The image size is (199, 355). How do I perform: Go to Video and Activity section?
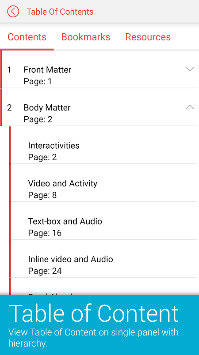(x=104, y=183)
